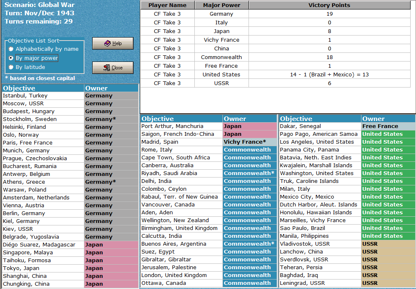This screenshot has width=416, height=289.
Task: Sort the objective list By latitude
Action: [27, 67]
